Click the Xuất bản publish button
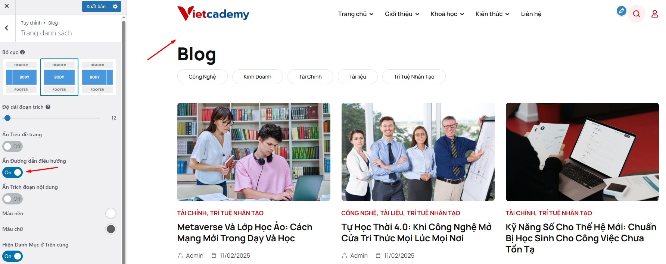Viewport: 666px width, 264px height. [96, 6]
